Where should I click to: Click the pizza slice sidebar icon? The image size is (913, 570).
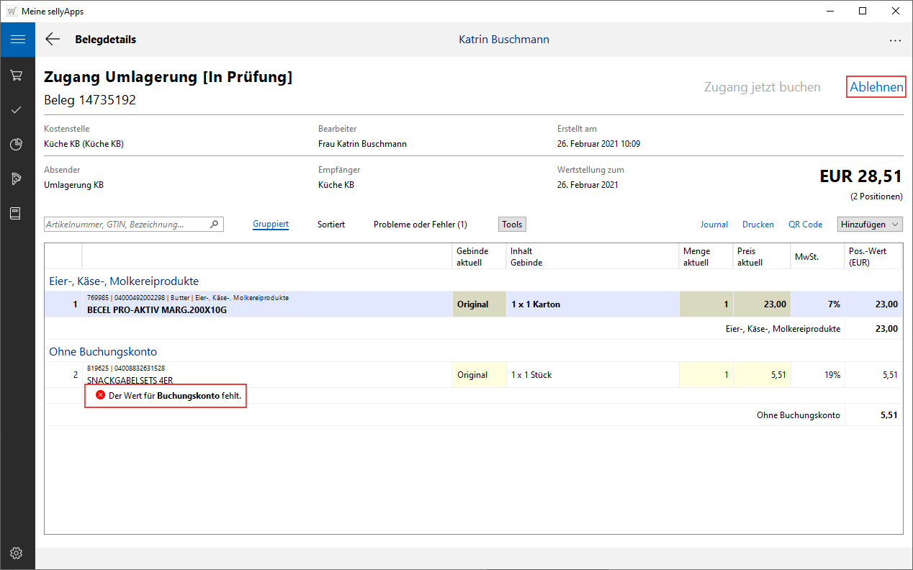(17, 178)
